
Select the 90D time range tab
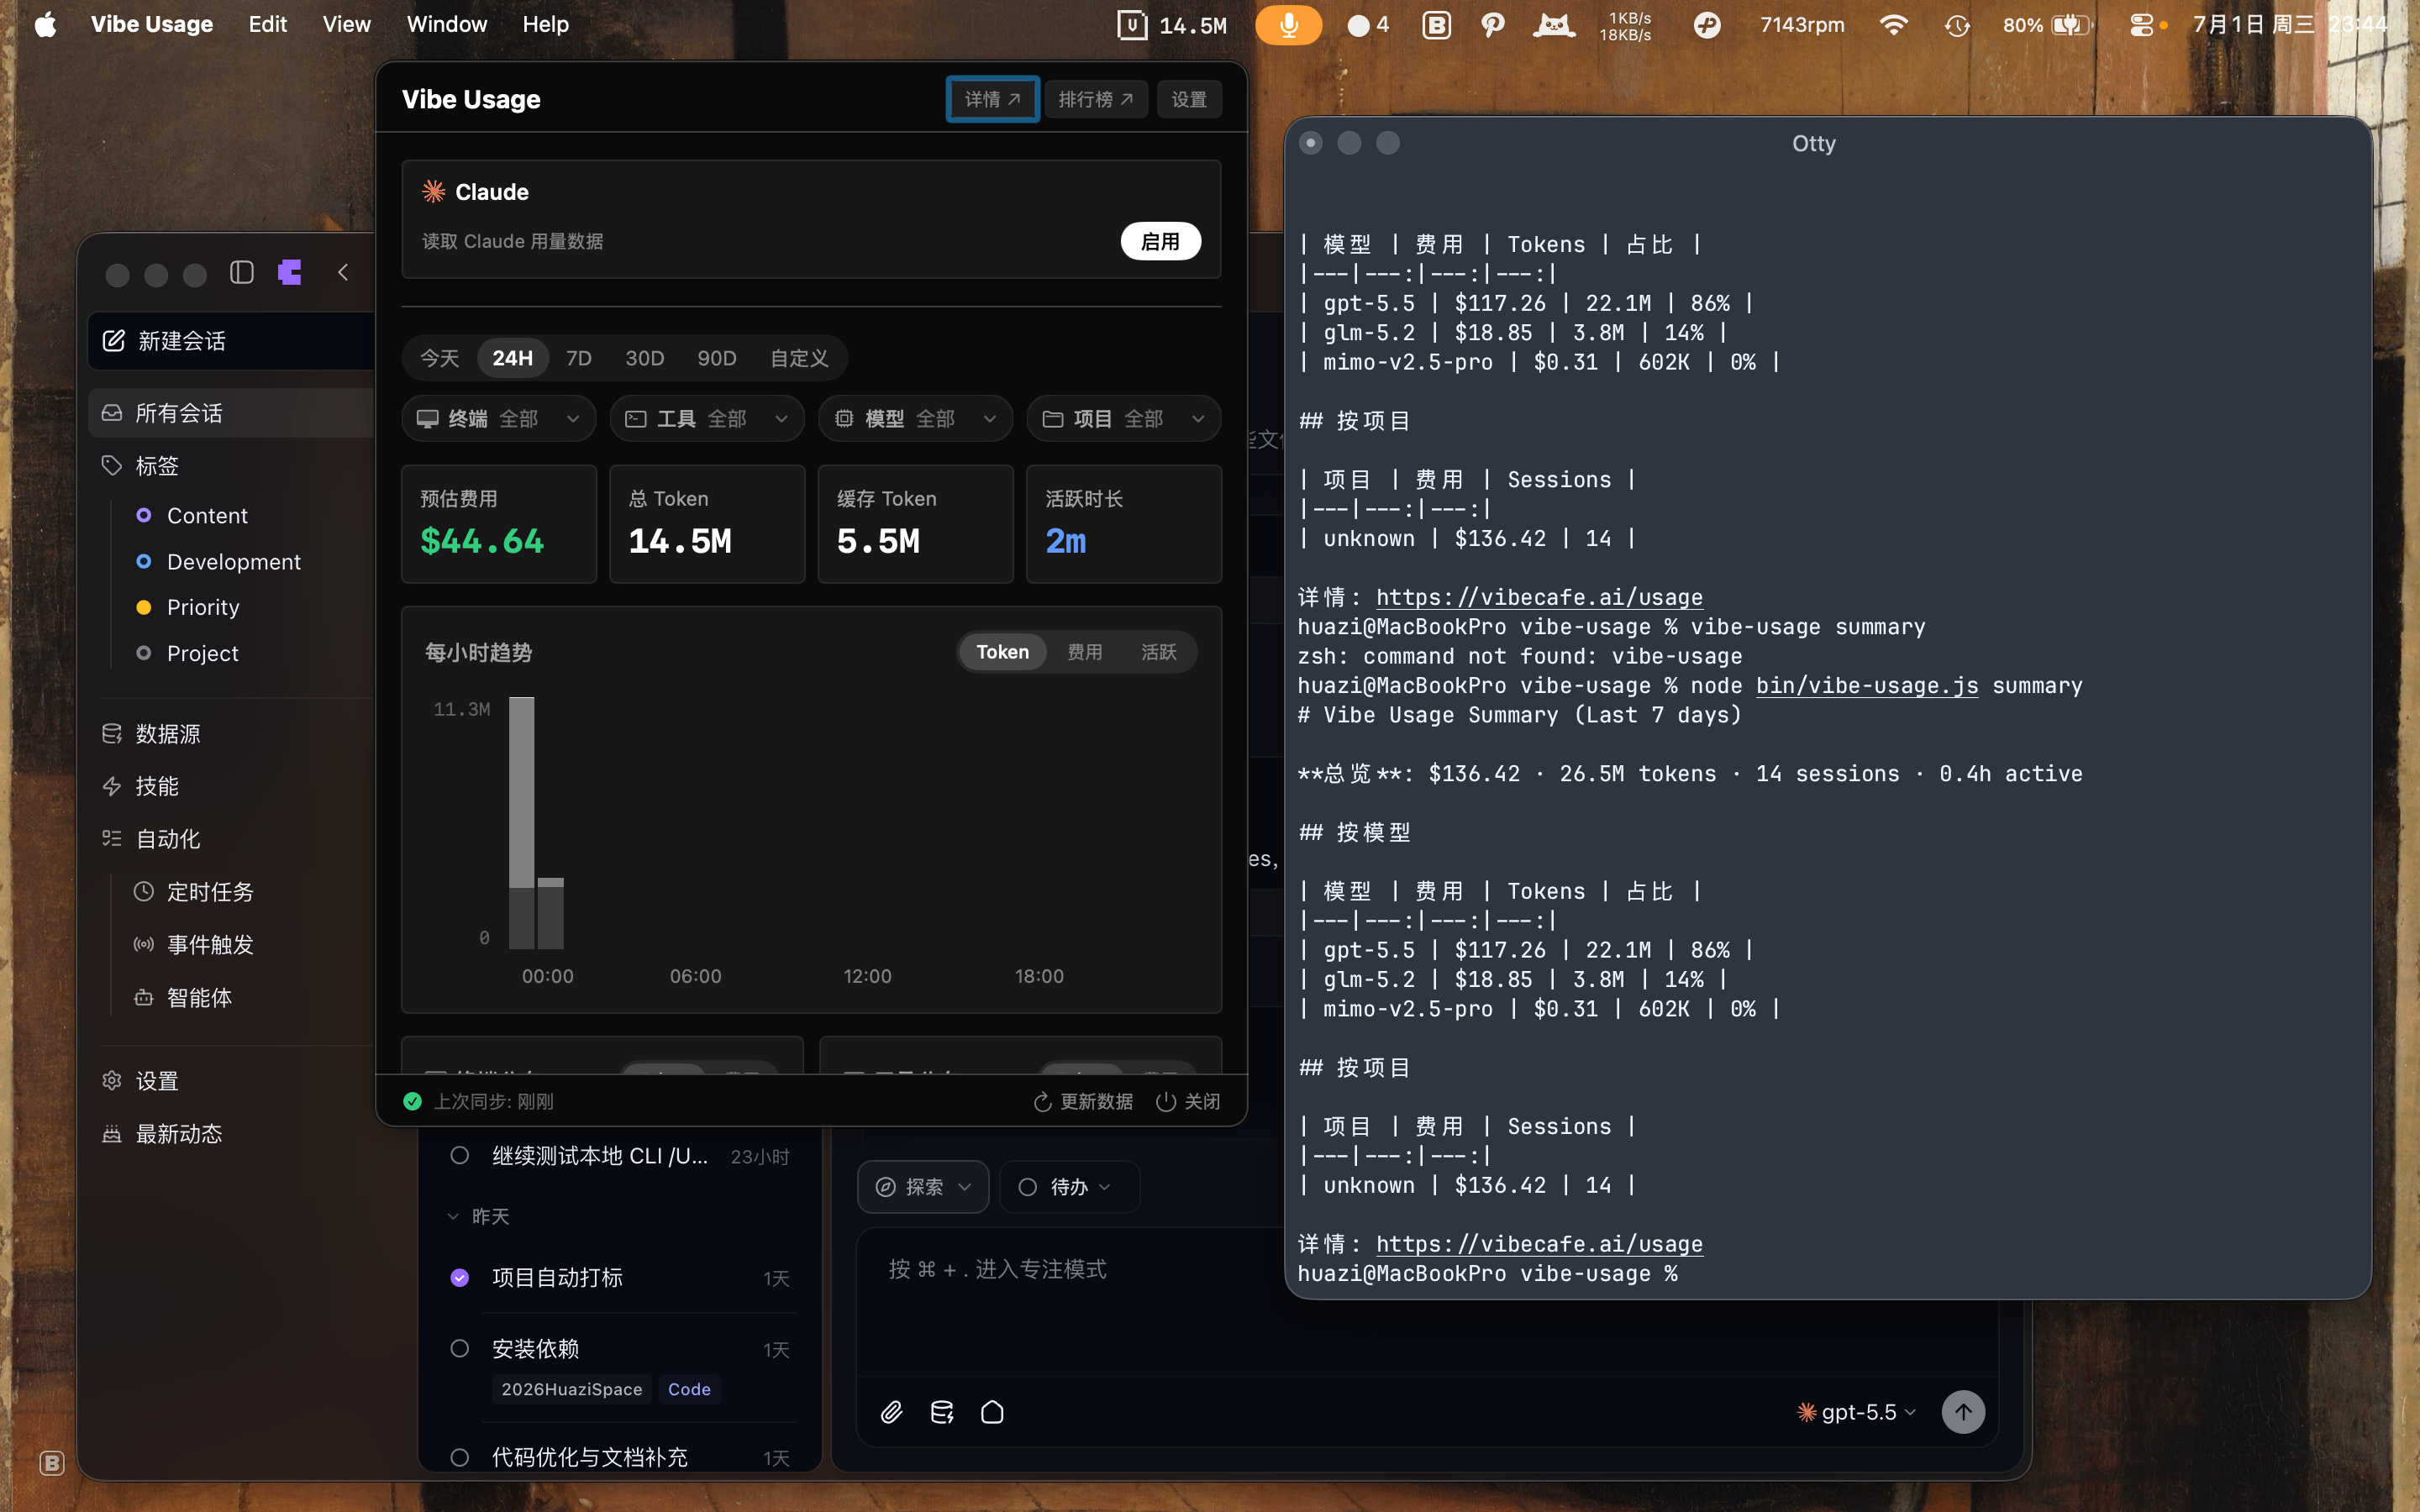coord(716,358)
